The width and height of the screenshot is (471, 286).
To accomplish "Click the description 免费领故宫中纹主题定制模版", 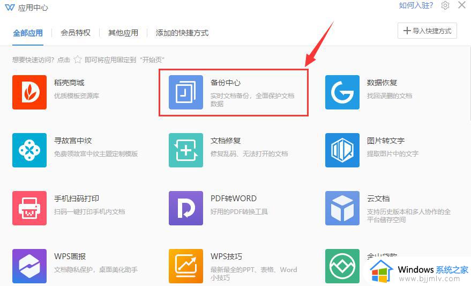I will click(x=96, y=153).
